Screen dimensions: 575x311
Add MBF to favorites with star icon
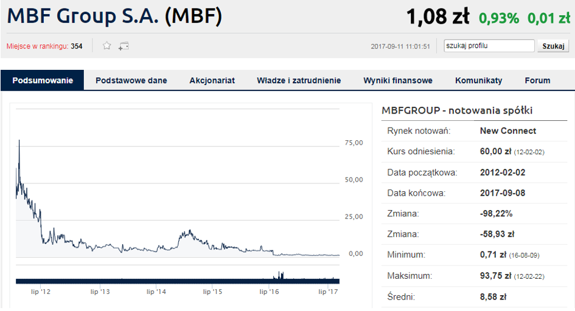tap(106, 46)
